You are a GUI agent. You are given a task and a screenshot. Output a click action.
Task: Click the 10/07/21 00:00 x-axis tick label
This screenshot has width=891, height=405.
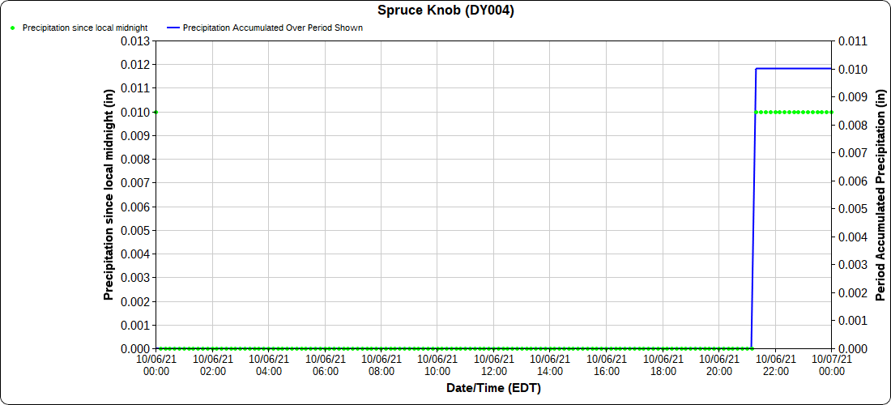pyautogui.click(x=831, y=364)
